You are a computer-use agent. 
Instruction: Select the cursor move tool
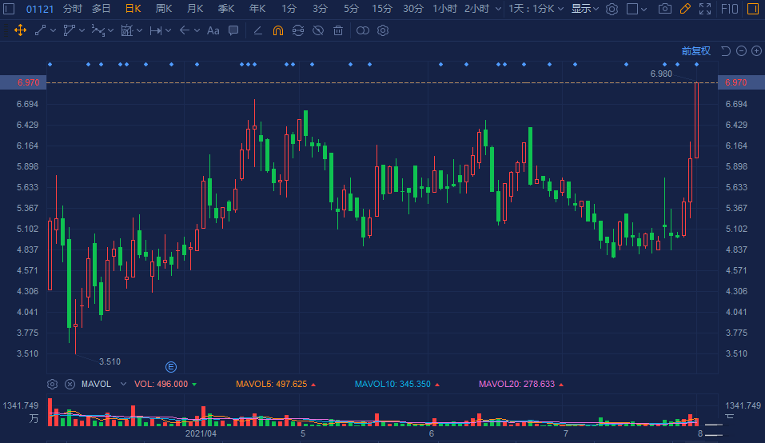click(x=20, y=30)
